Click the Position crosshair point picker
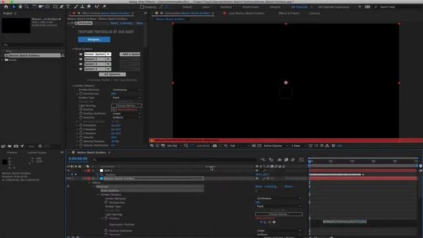The image size is (423, 238). point(114,110)
